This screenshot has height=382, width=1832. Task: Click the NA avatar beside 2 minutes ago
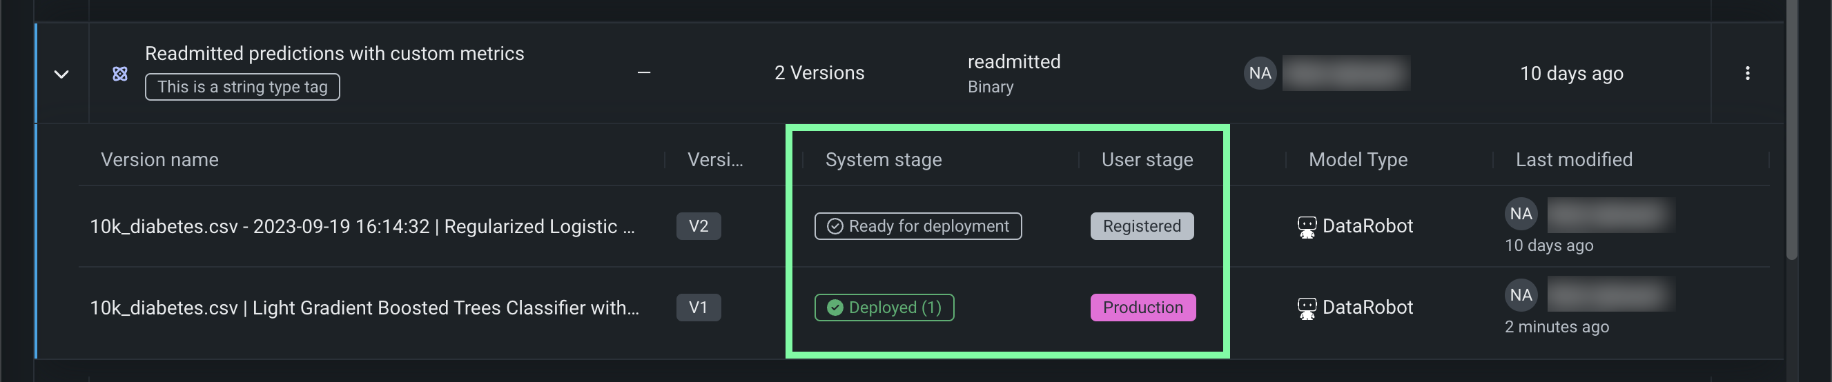(x=1521, y=295)
